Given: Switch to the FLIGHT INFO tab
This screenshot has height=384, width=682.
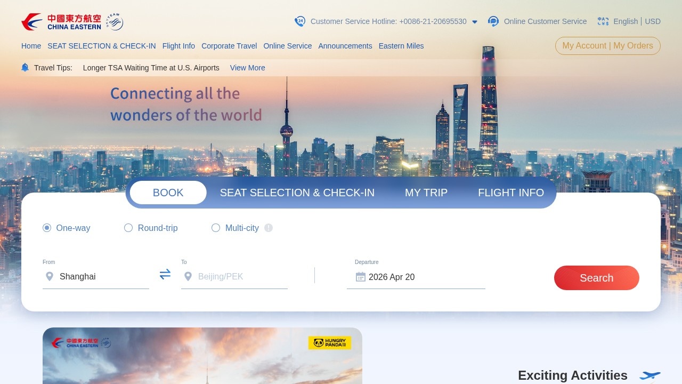Looking at the screenshot, I should click(x=511, y=193).
